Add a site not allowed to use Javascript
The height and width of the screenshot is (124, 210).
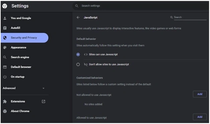[200, 94]
